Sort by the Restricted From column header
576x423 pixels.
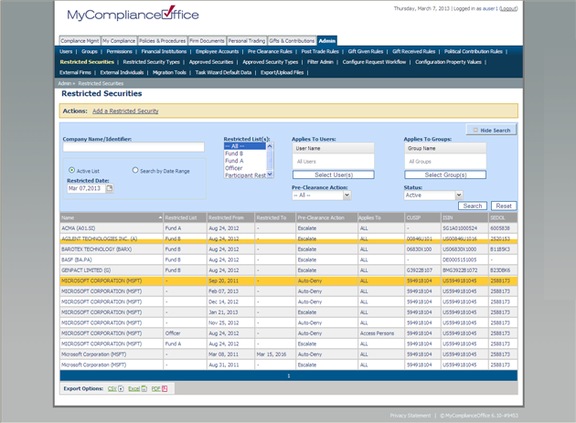coord(230,217)
